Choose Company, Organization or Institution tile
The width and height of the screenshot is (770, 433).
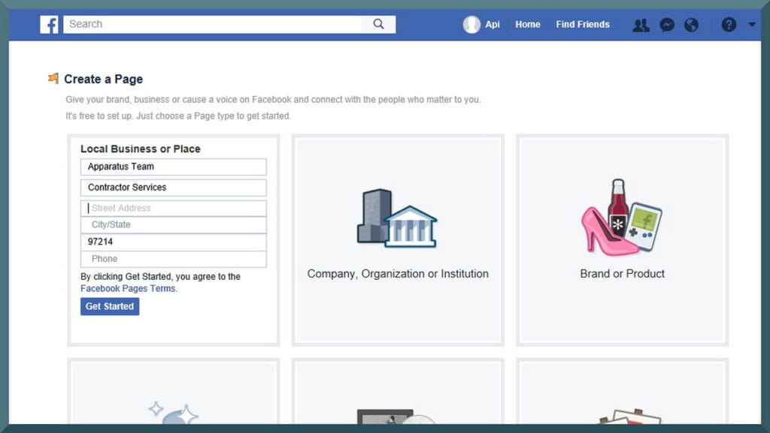(398, 240)
